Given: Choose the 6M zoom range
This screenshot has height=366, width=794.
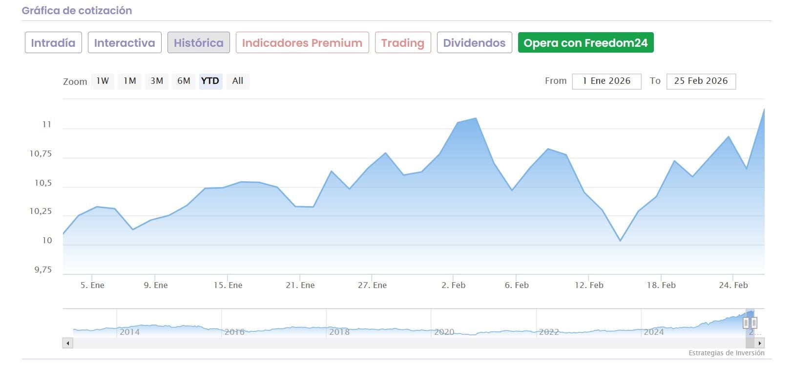Looking at the screenshot, I should [x=184, y=81].
